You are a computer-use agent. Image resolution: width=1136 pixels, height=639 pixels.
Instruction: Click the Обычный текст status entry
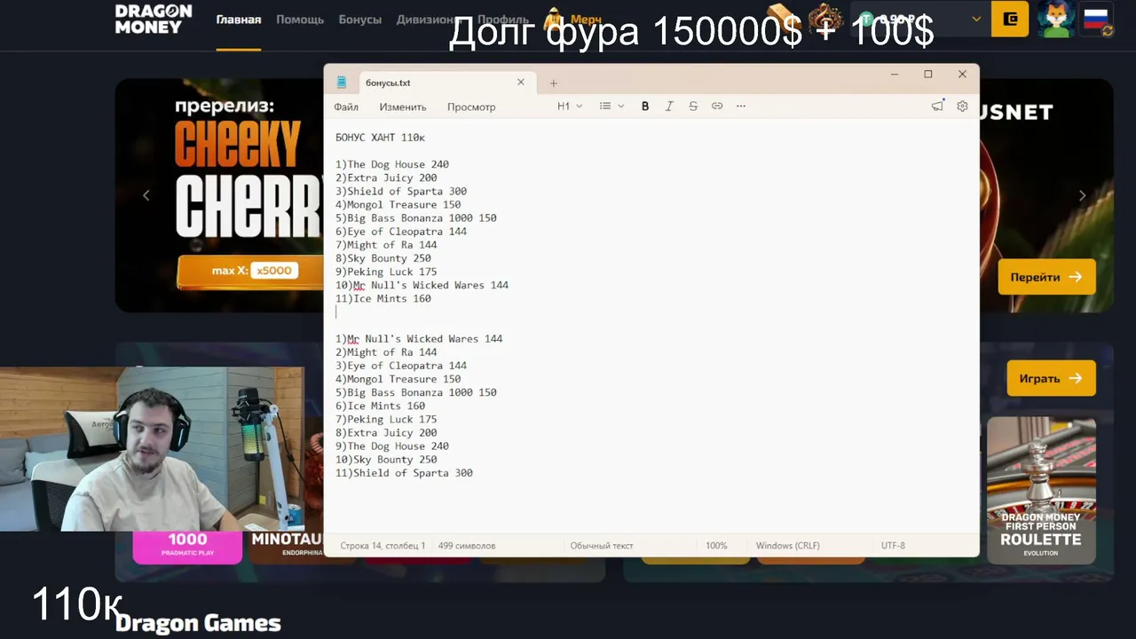(x=602, y=546)
